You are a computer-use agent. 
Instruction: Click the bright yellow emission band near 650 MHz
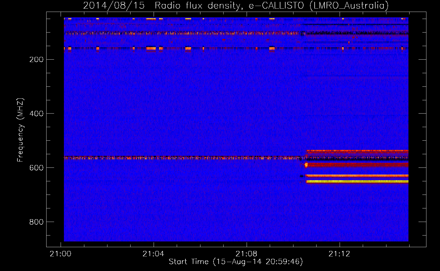click(357, 182)
